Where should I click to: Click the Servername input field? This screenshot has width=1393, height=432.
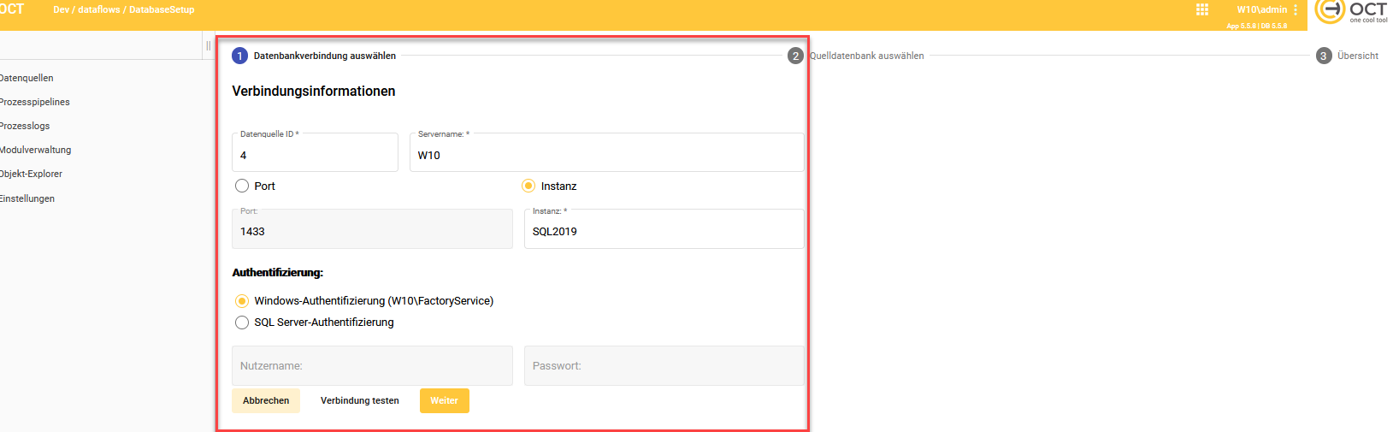coord(606,155)
